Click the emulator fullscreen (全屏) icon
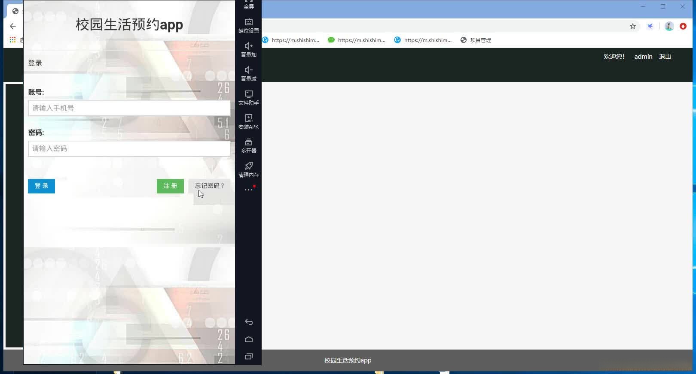This screenshot has width=696, height=374. tap(249, 4)
